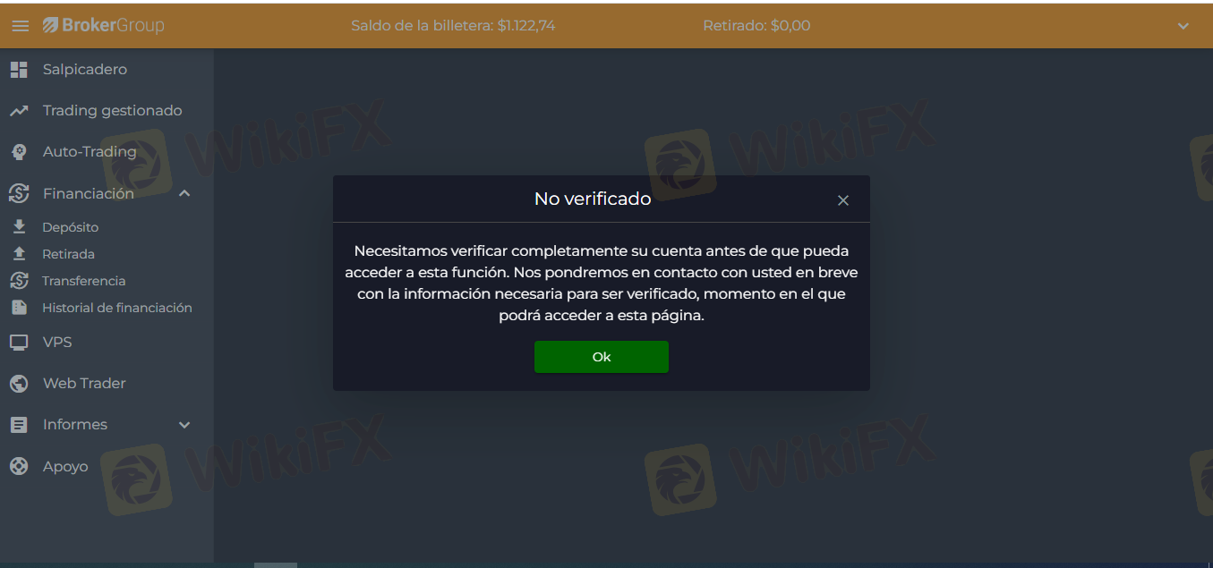The width and height of the screenshot is (1213, 568).
Task: Click the Salpicadero dashboard icon
Action: pyautogui.click(x=19, y=69)
